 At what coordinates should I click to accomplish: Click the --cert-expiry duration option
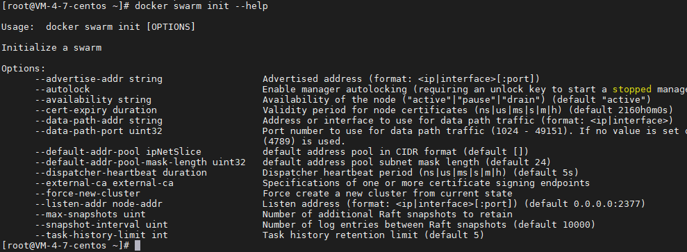coord(96,110)
